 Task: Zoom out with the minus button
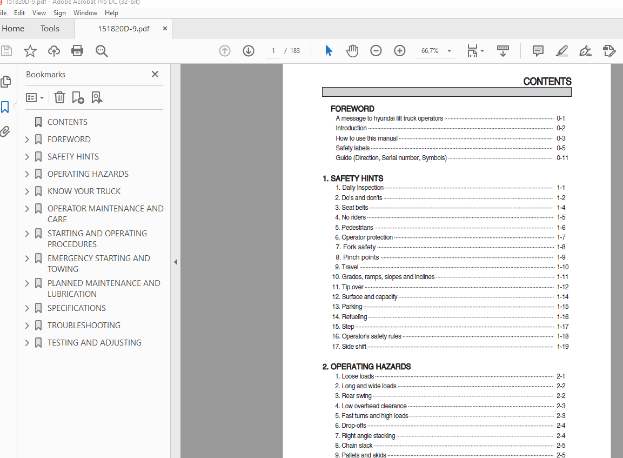[x=376, y=51]
